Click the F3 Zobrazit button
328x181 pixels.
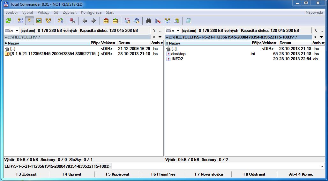pyautogui.click(x=26, y=174)
